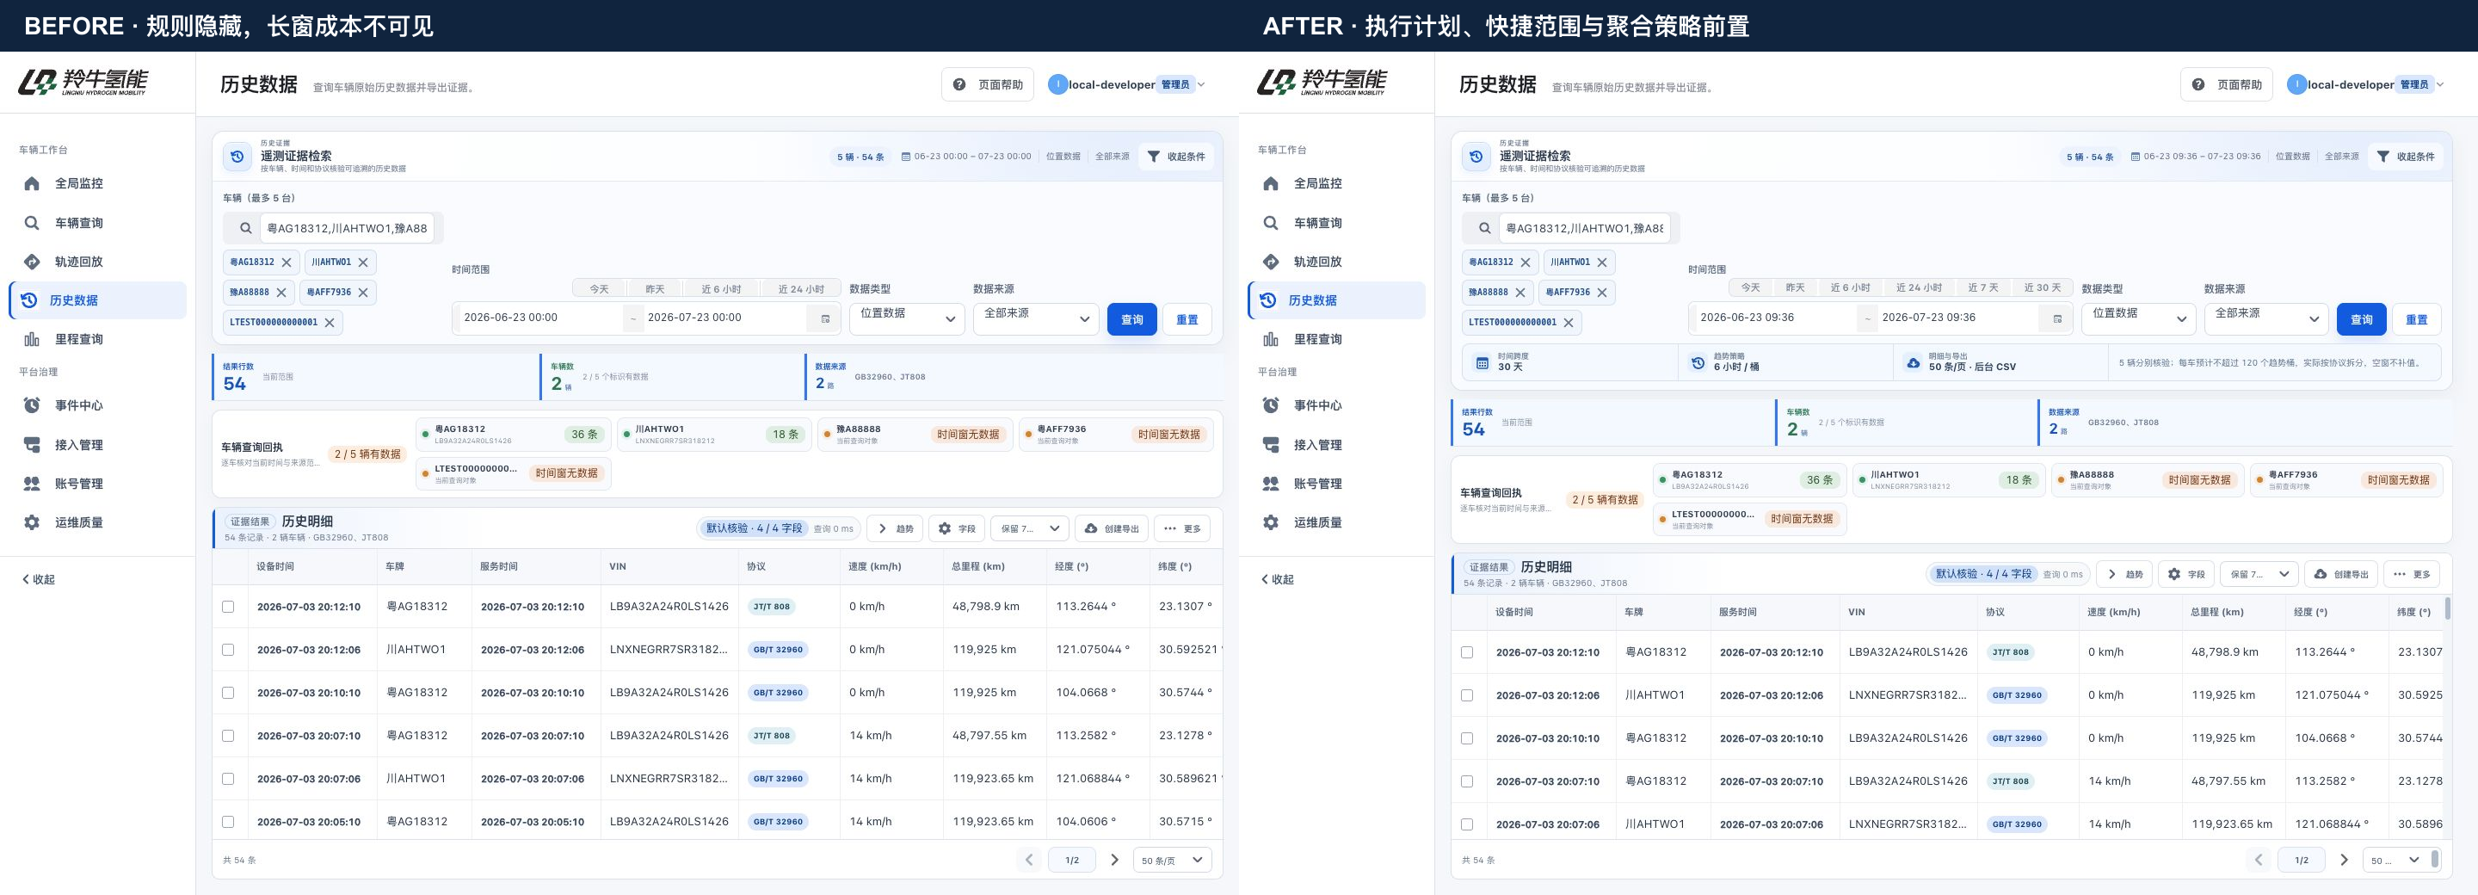Open 接入管理 icon in BEFORE sidebar

pyautogui.click(x=32, y=445)
